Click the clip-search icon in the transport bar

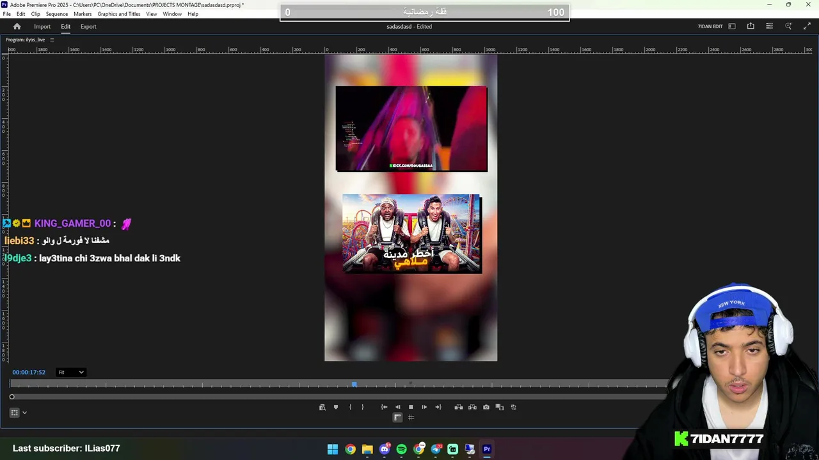click(322, 407)
